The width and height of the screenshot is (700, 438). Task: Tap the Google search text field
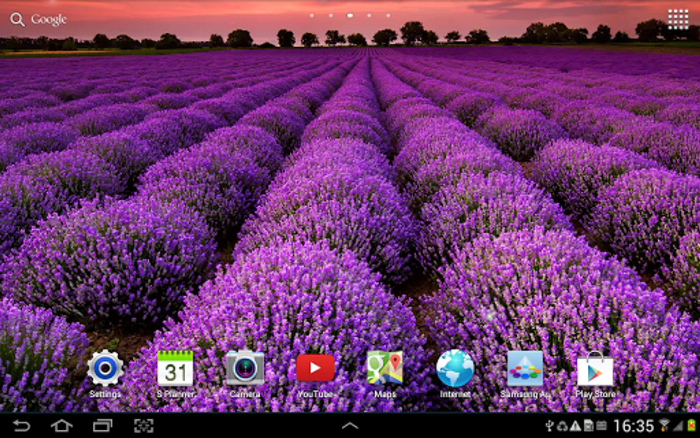(x=49, y=19)
